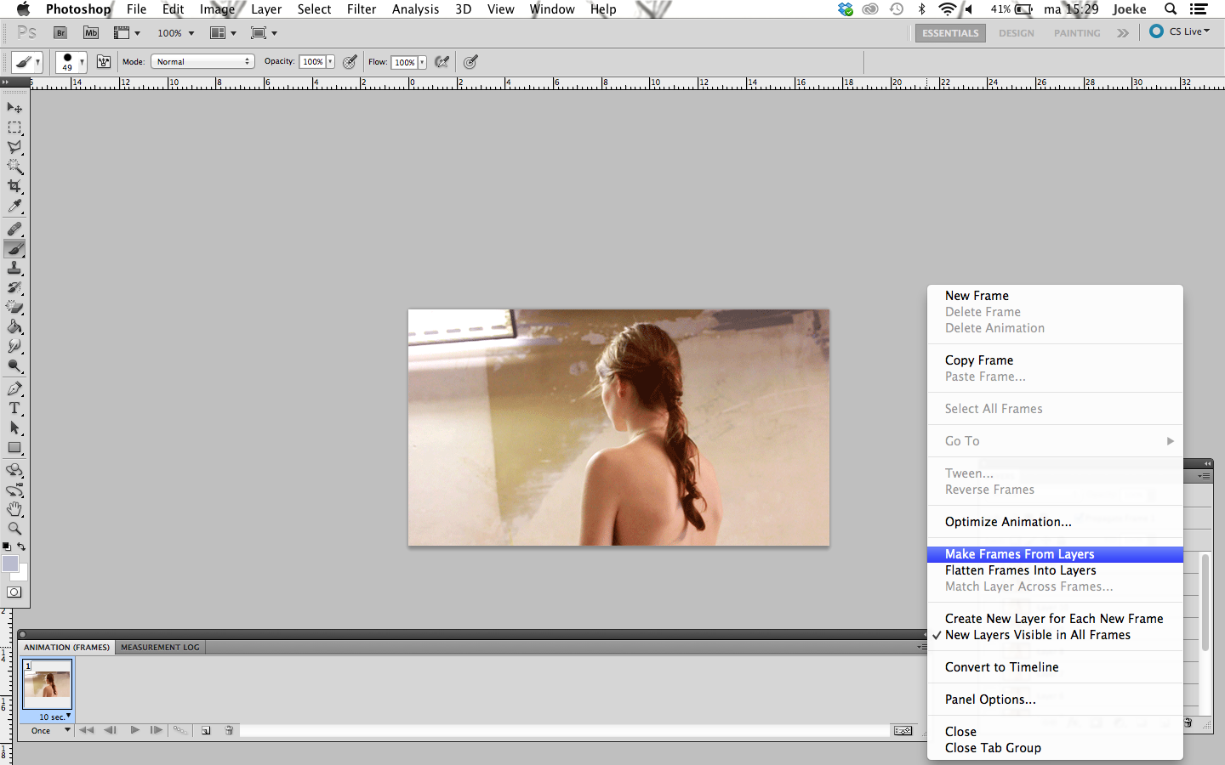Enable airbrush mode
The image size is (1225, 765).
click(442, 62)
